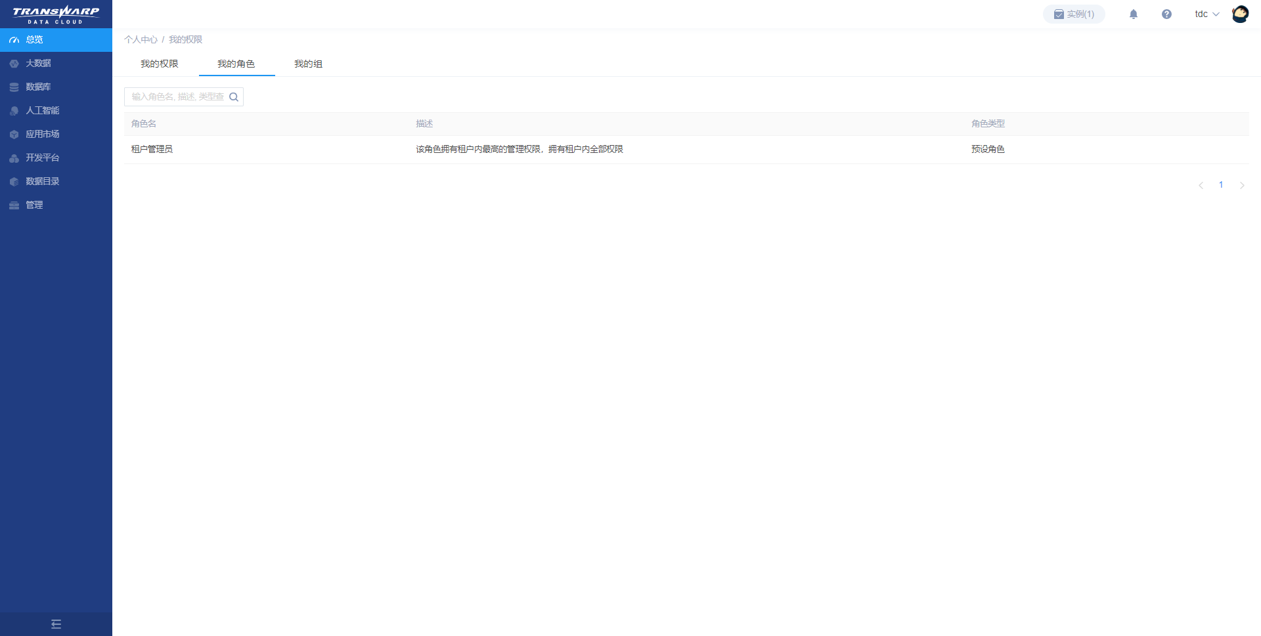1261x636 pixels.
Task: Click the 描述 column header
Action: click(424, 124)
